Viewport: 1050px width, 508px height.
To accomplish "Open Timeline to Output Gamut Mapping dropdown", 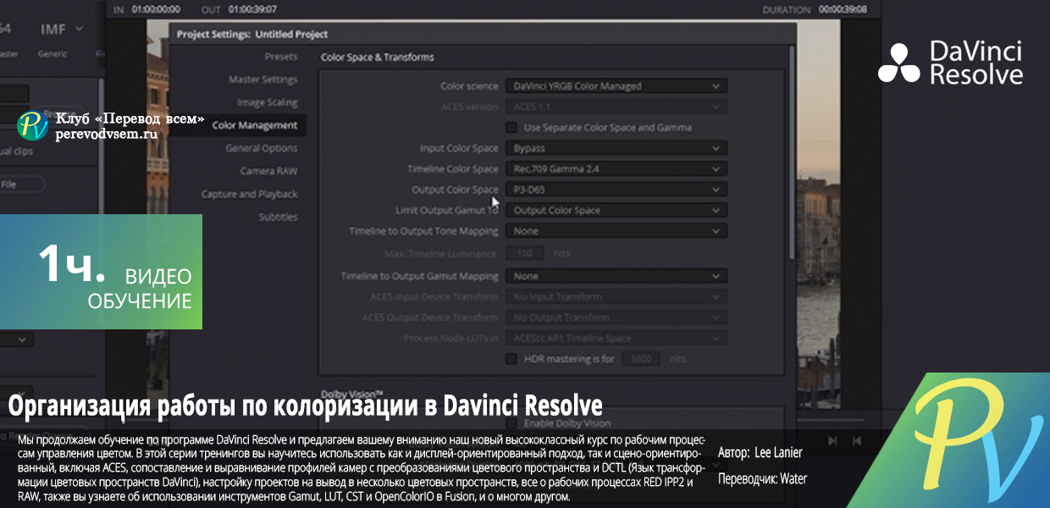I will 616,276.
